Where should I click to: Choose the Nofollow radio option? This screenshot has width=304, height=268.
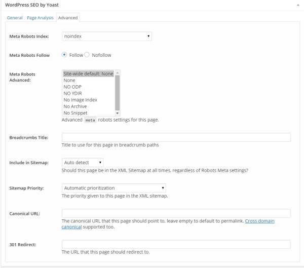87,55
